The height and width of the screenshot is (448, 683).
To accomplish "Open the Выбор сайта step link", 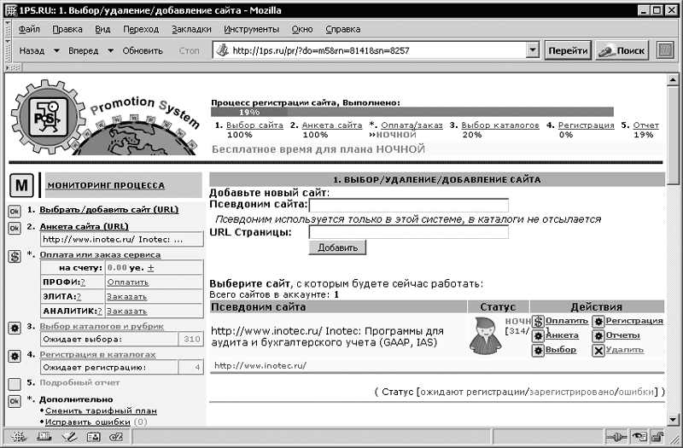I will pyautogui.click(x=254, y=125).
